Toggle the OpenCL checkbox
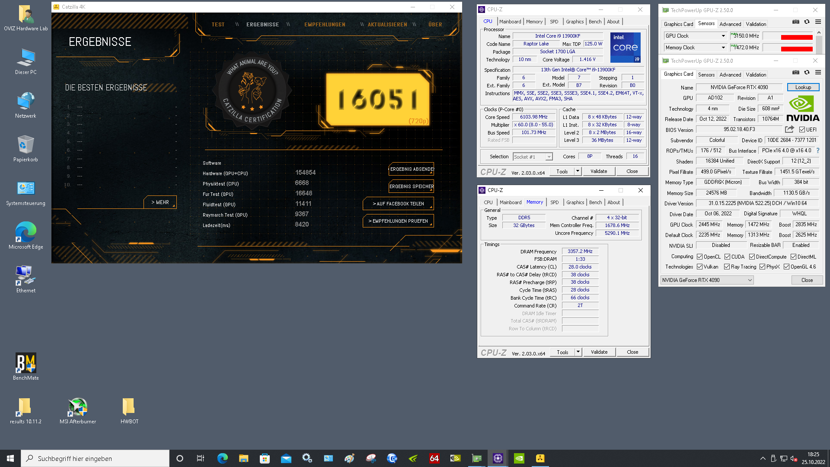 tap(700, 257)
